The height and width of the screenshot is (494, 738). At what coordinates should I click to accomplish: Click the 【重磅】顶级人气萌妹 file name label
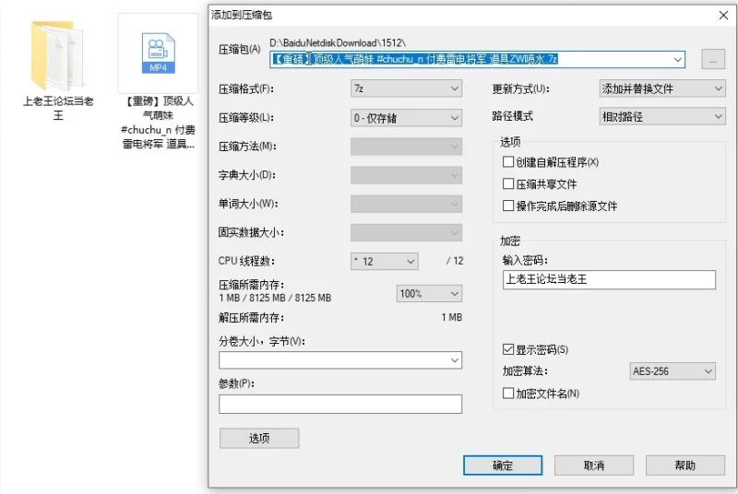[x=158, y=123]
